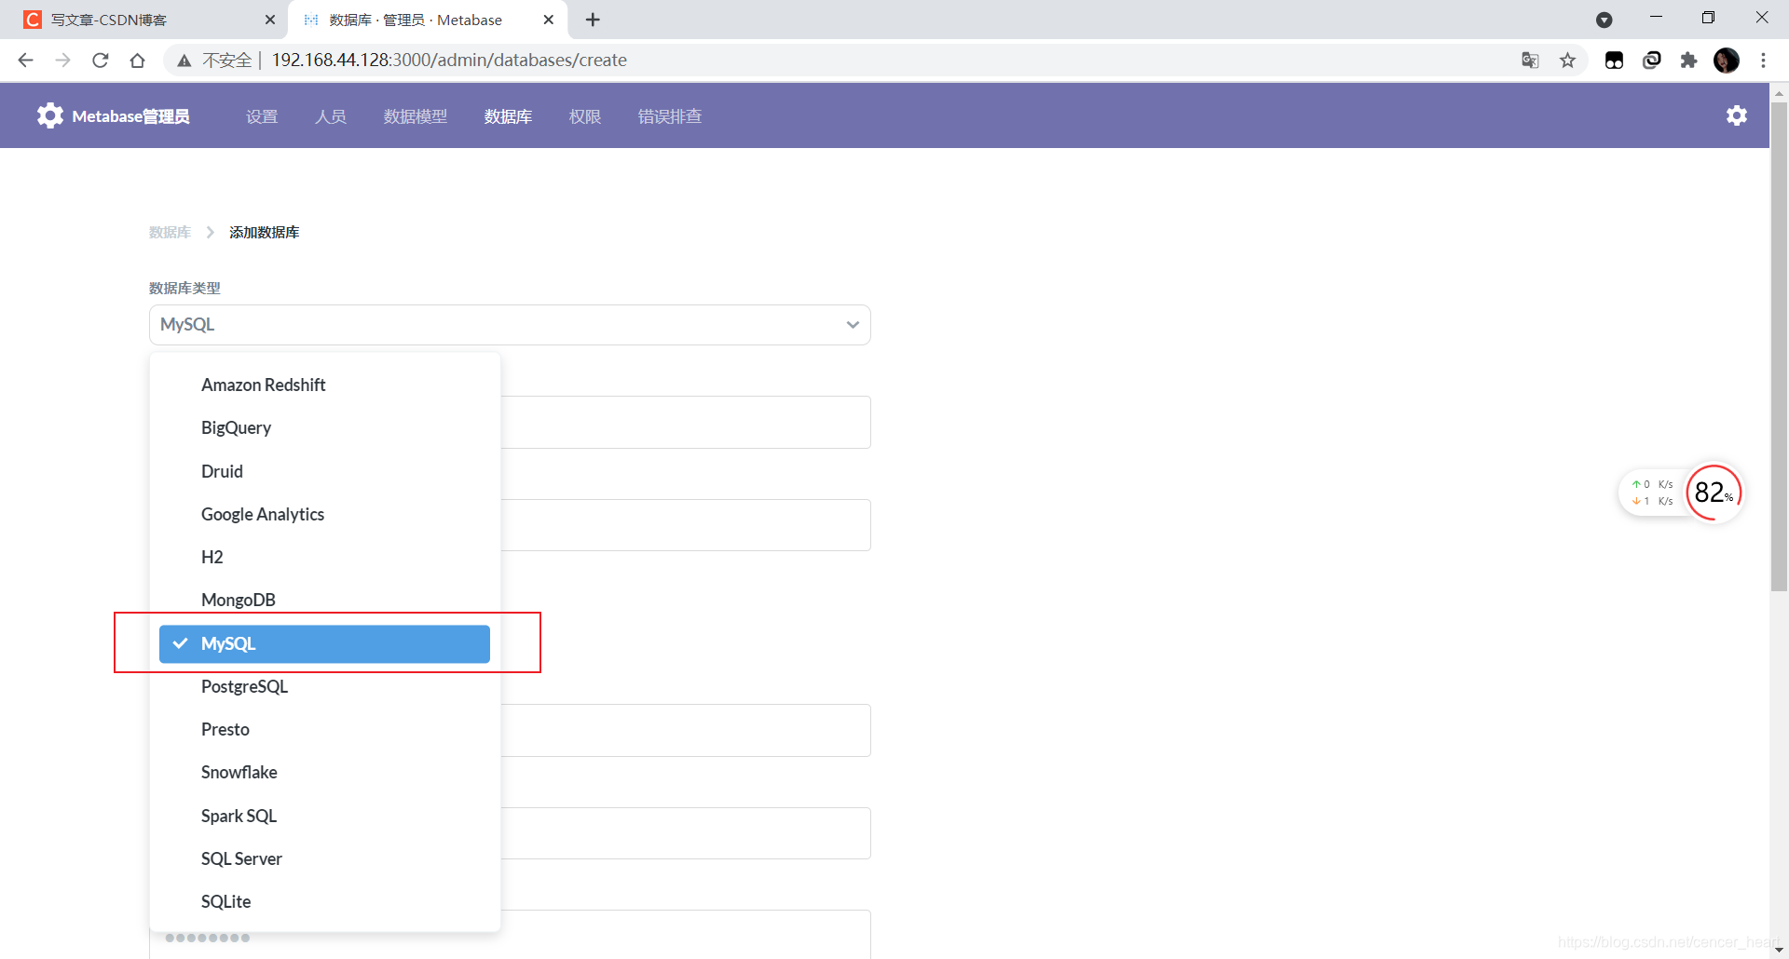
Task: Open the 错误排查 menu
Action: pyautogui.click(x=670, y=116)
